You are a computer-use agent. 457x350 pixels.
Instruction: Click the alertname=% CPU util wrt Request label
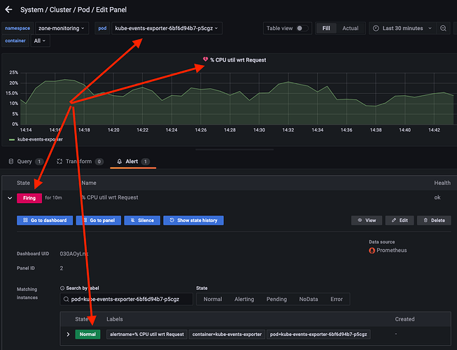pyautogui.click(x=147, y=335)
